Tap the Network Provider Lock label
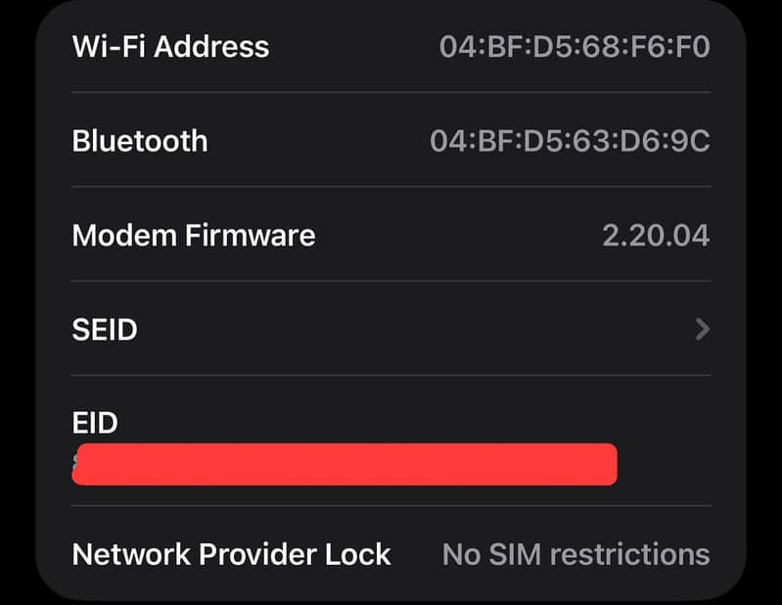Image resolution: width=782 pixels, height=605 pixels. pos(232,554)
